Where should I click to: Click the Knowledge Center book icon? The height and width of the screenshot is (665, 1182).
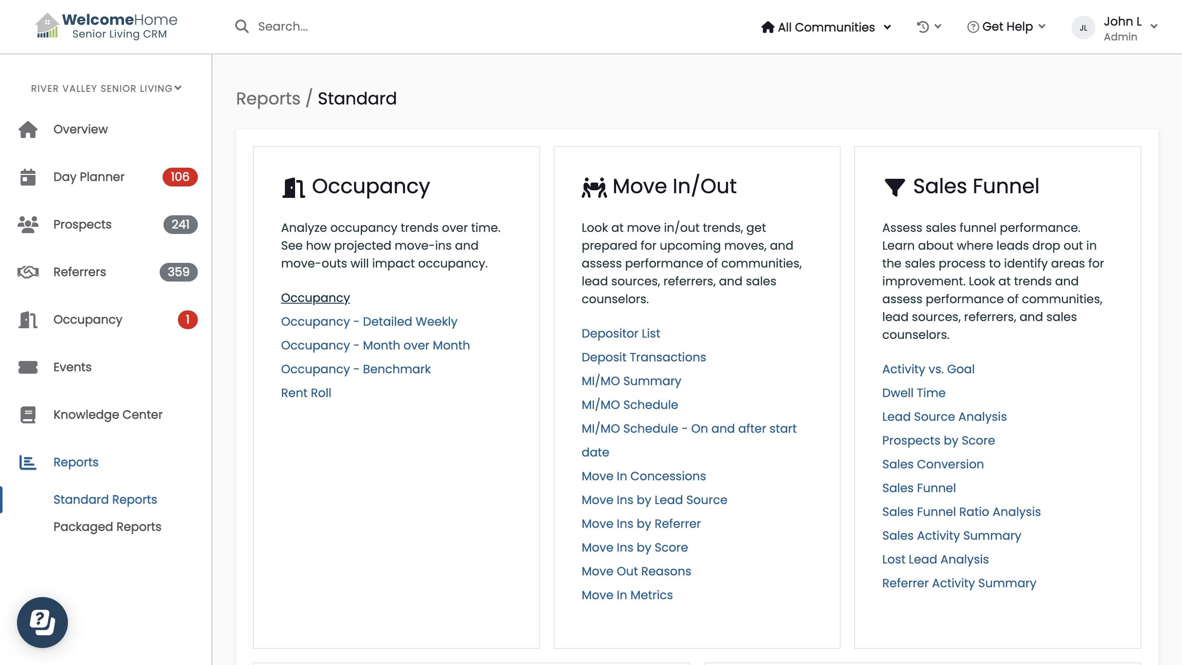[28, 415]
